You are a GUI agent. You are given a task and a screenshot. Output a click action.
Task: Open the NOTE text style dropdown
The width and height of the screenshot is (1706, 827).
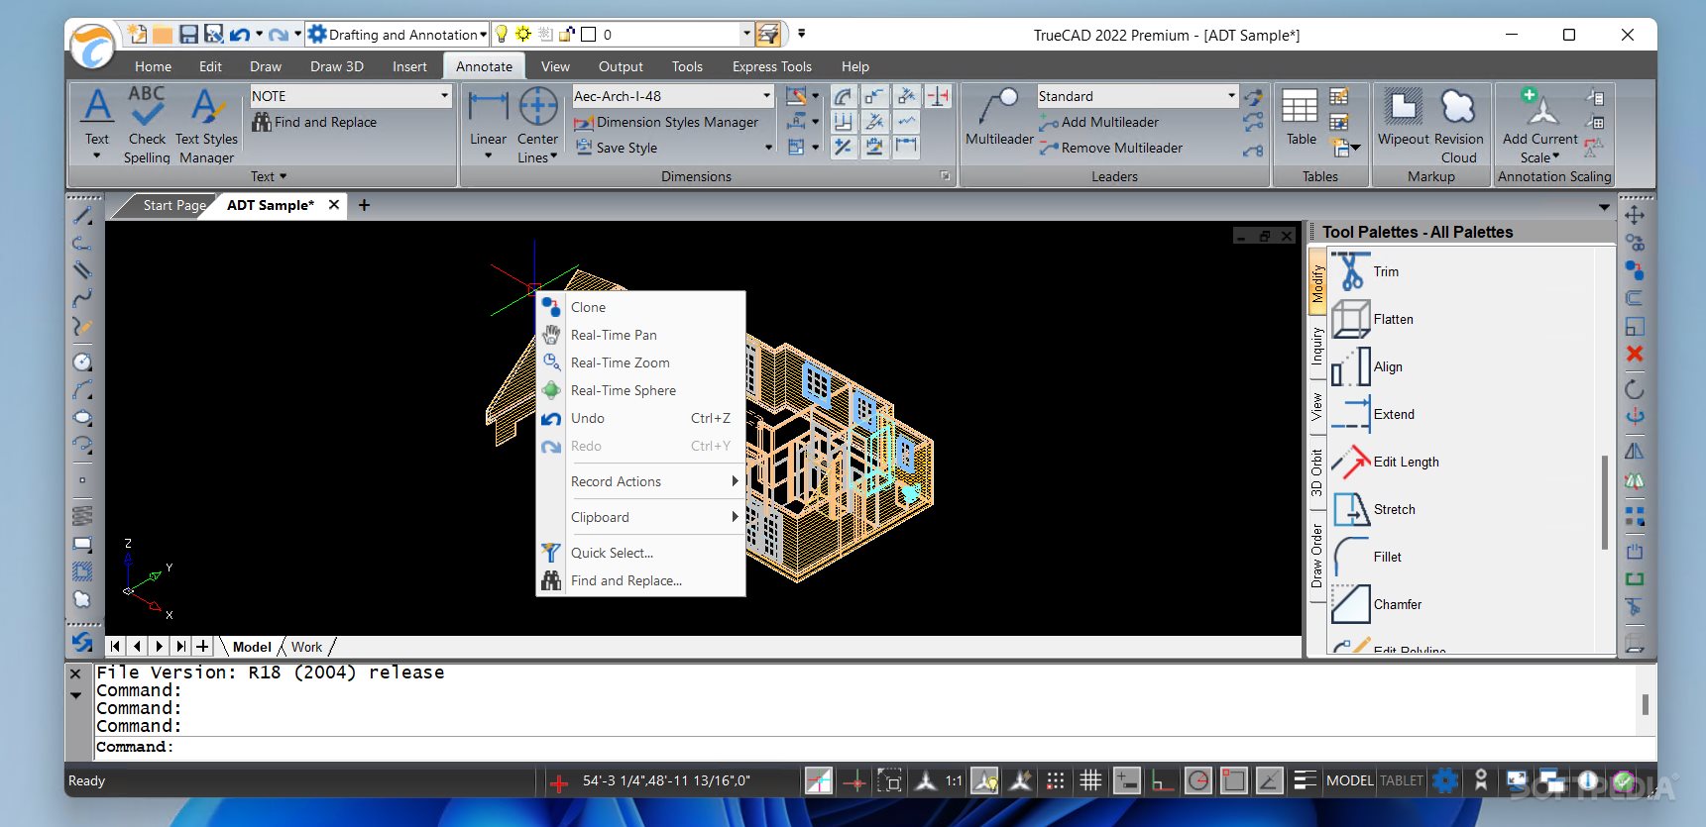pos(444,96)
